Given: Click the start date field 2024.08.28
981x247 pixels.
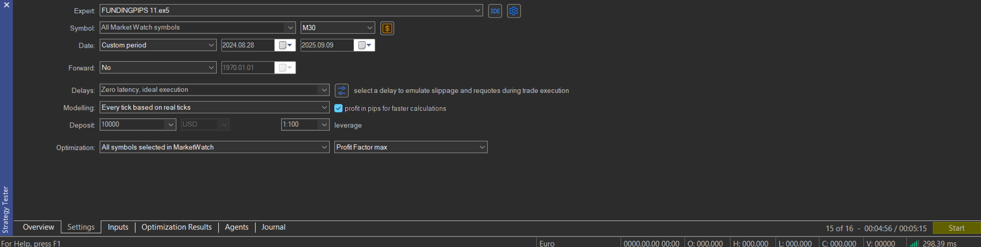Looking at the screenshot, I should (248, 45).
